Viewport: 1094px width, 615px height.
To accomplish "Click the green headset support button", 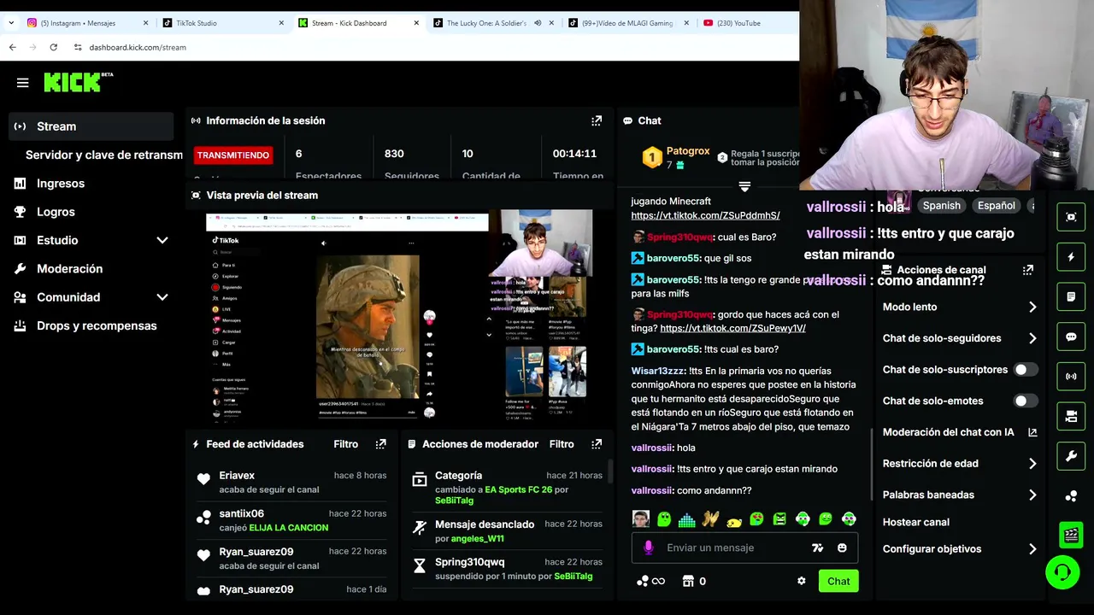I will pyautogui.click(x=1062, y=572).
